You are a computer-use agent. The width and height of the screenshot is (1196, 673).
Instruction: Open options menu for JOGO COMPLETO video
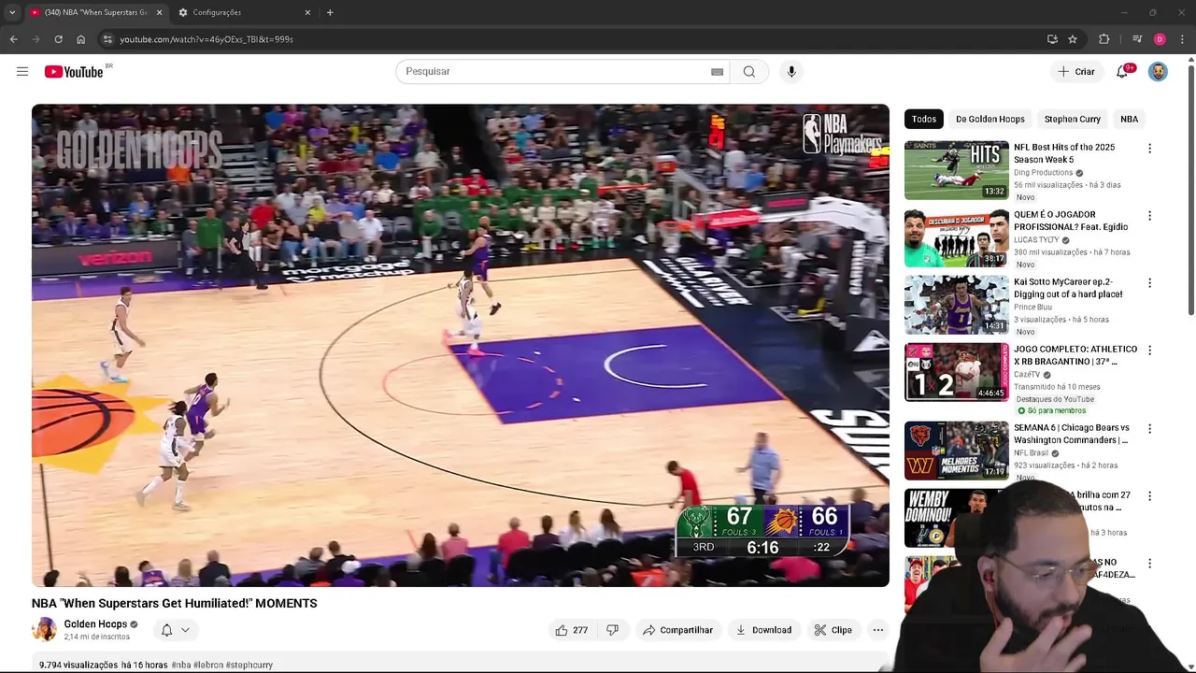[1149, 351]
